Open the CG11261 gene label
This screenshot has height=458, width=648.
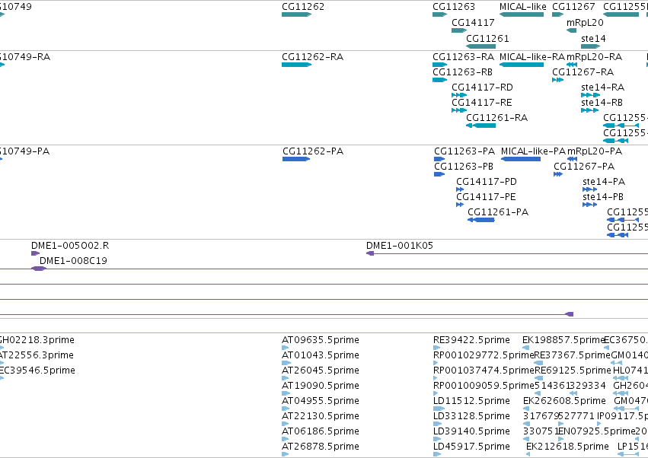tap(487, 38)
